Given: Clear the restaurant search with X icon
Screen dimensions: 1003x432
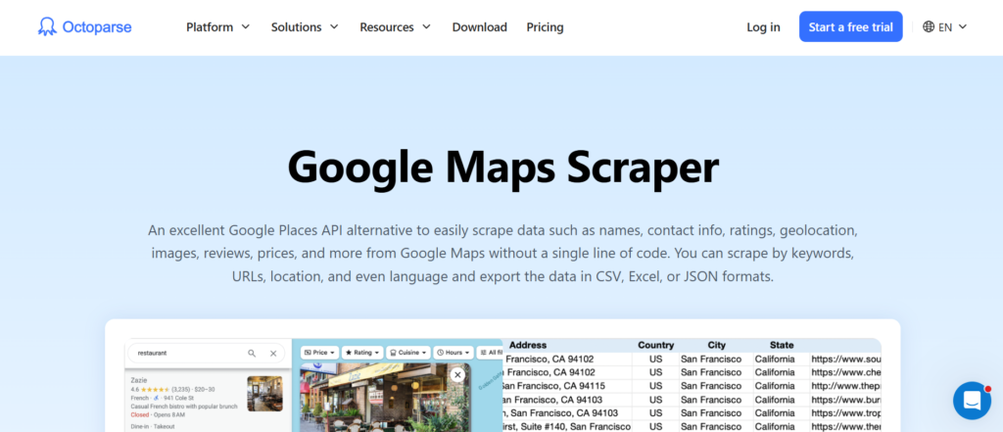Looking at the screenshot, I should coord(273,354).
